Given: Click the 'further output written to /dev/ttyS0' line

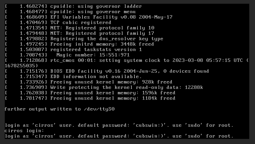Looking at the screenshot, I should click(60, 109).
